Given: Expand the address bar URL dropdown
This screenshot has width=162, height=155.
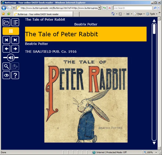Looking at the screenshot, I should tap(99, 8).
